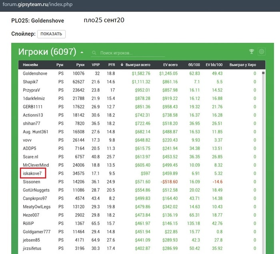Select player GERB1111 row

(140, 107)
